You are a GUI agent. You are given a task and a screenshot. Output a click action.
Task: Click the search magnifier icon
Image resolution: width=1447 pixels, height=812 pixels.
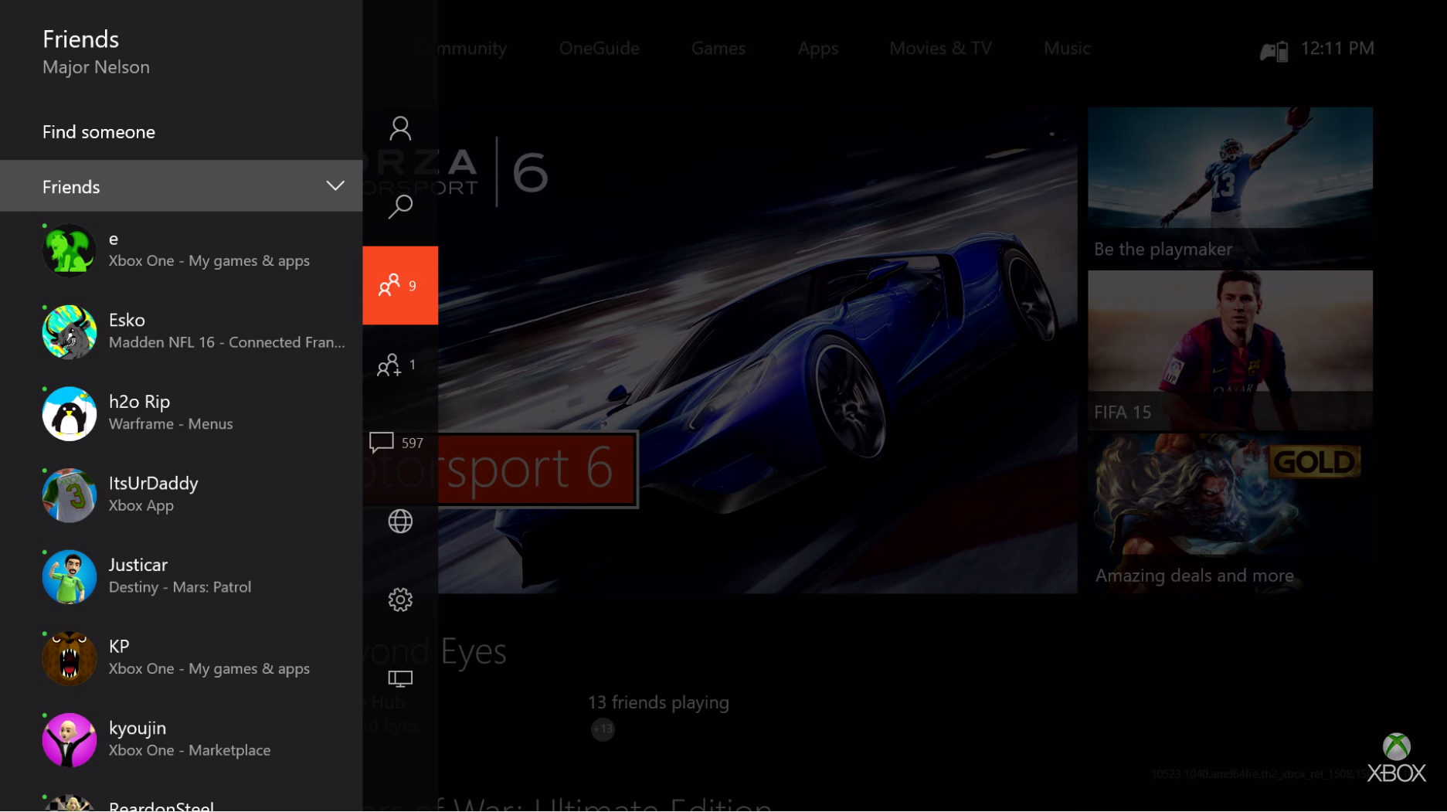400,206
